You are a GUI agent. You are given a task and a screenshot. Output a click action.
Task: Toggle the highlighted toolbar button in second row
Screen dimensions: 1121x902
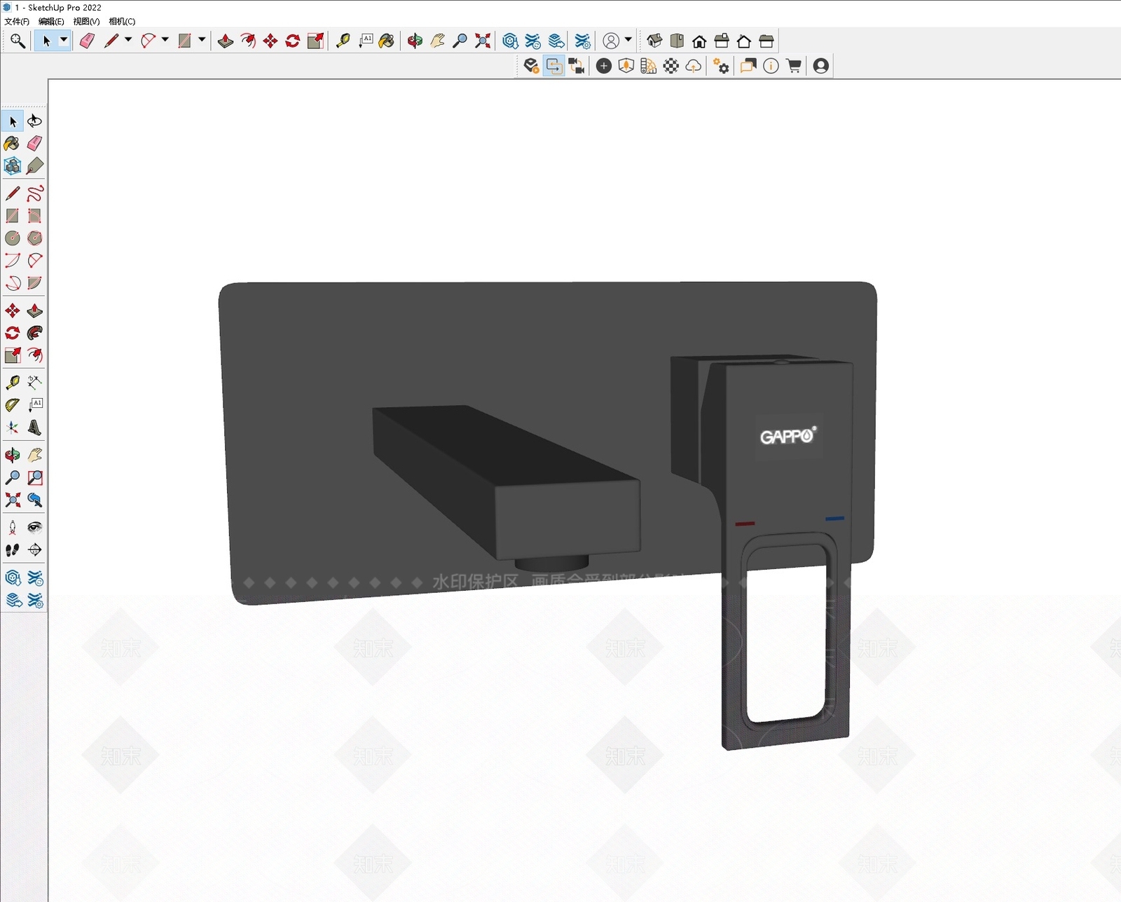pos(554,66)
